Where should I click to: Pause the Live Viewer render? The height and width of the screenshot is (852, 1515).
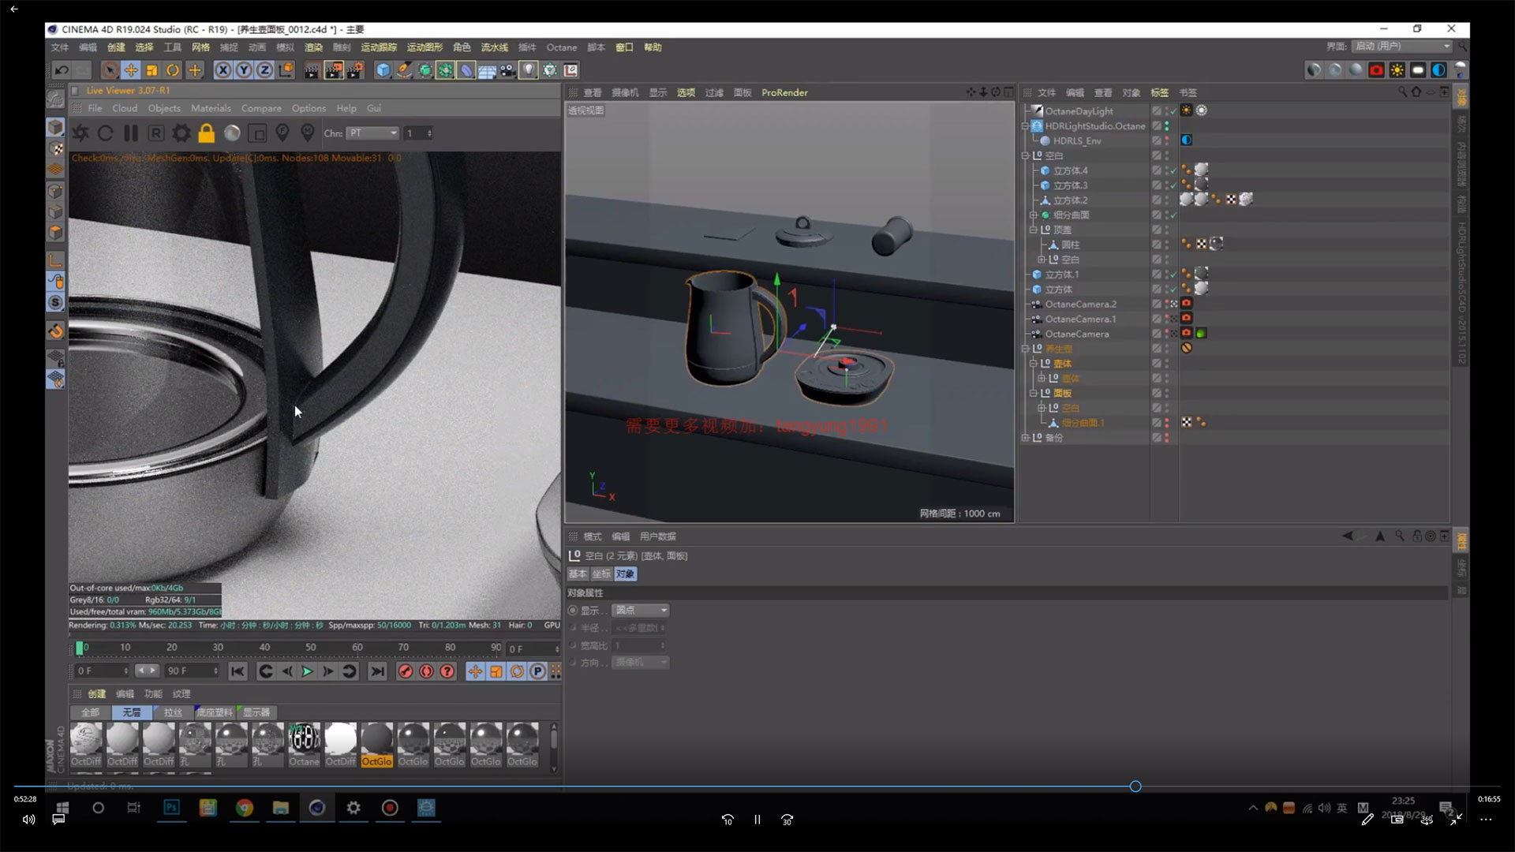(x=131, y=133)
